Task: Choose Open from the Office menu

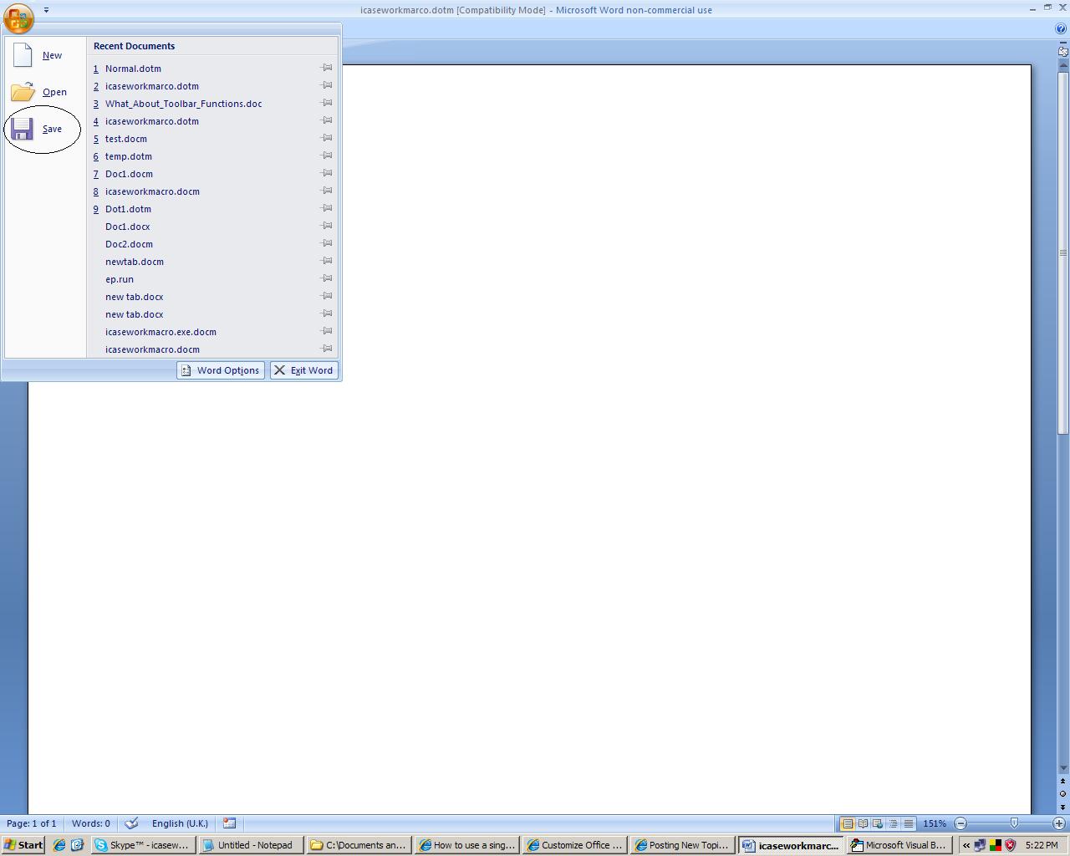Action: coord(45,92)
